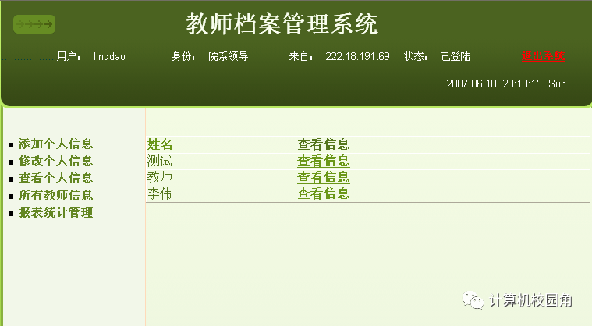The width and height of the screenshot is (592, 326).
Task: Click the 退出系统 logout link
Action: tap(544, 56)
